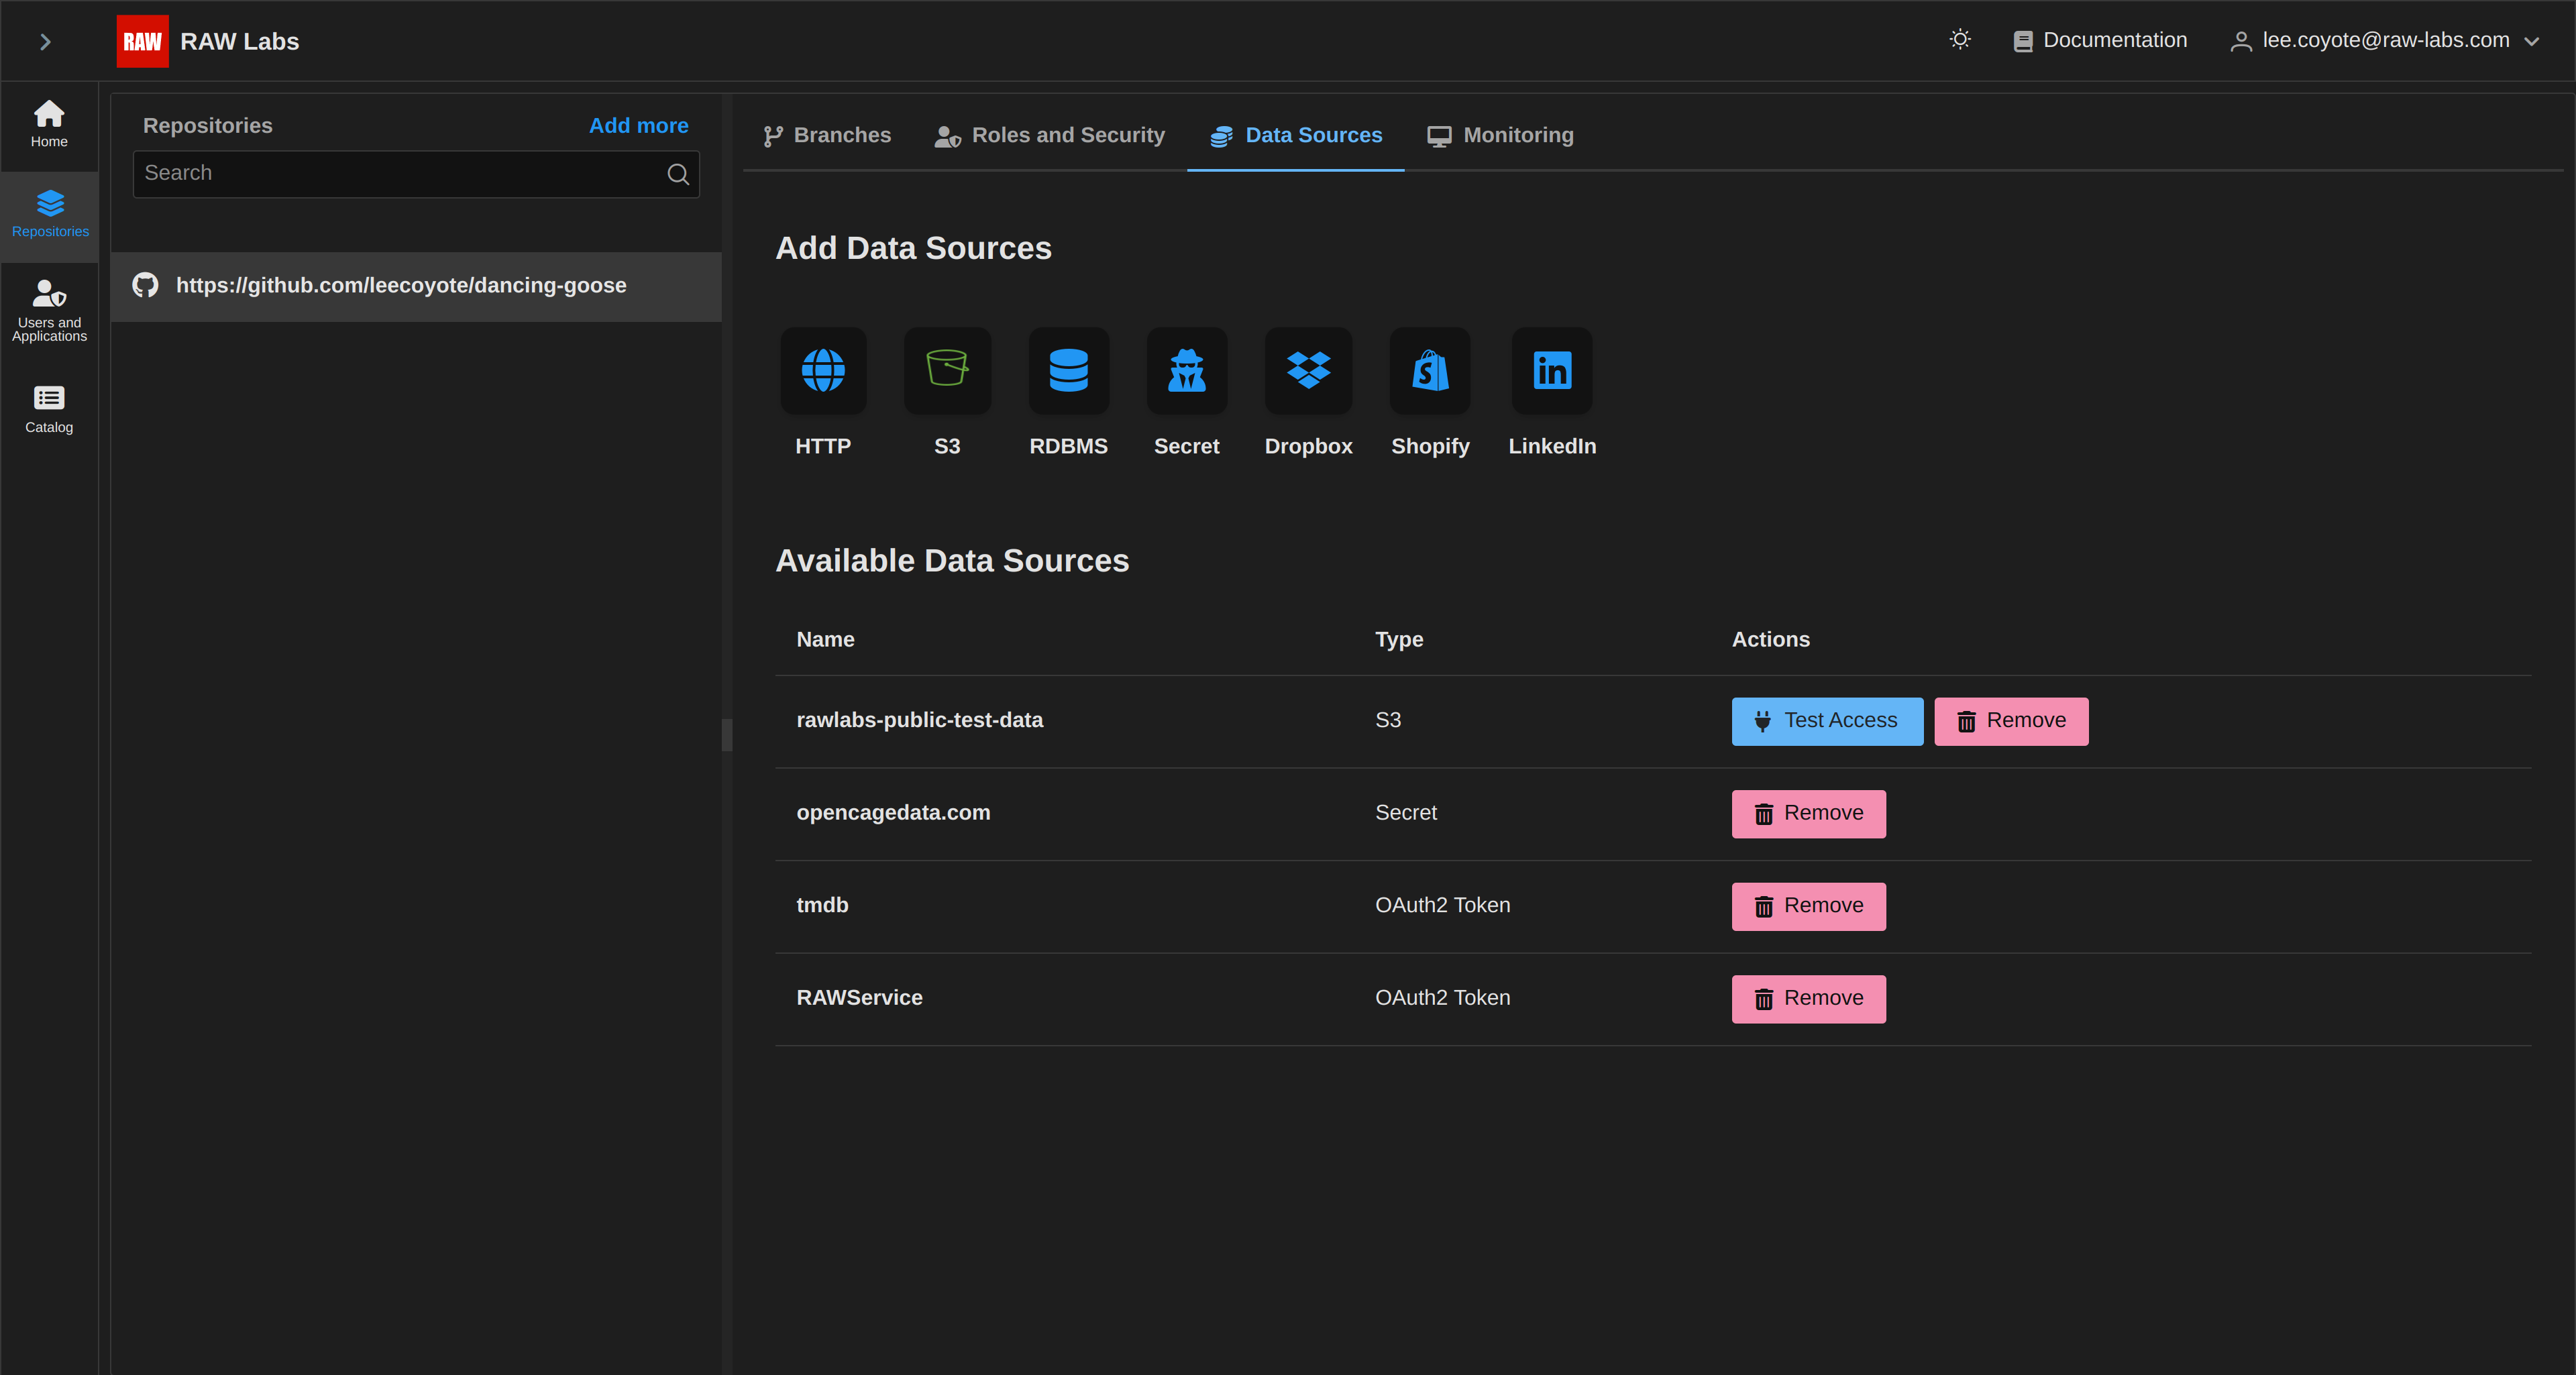Click the Add Data Sources heading

[913, 248]
